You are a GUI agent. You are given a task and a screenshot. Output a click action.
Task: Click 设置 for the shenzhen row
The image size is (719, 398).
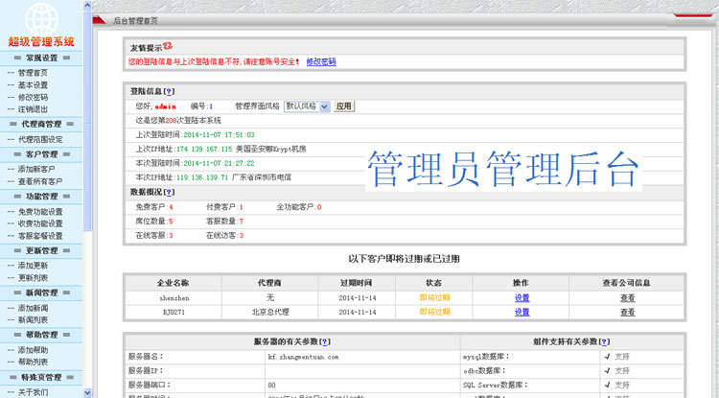pyautogui.click(x=522, y=298)
